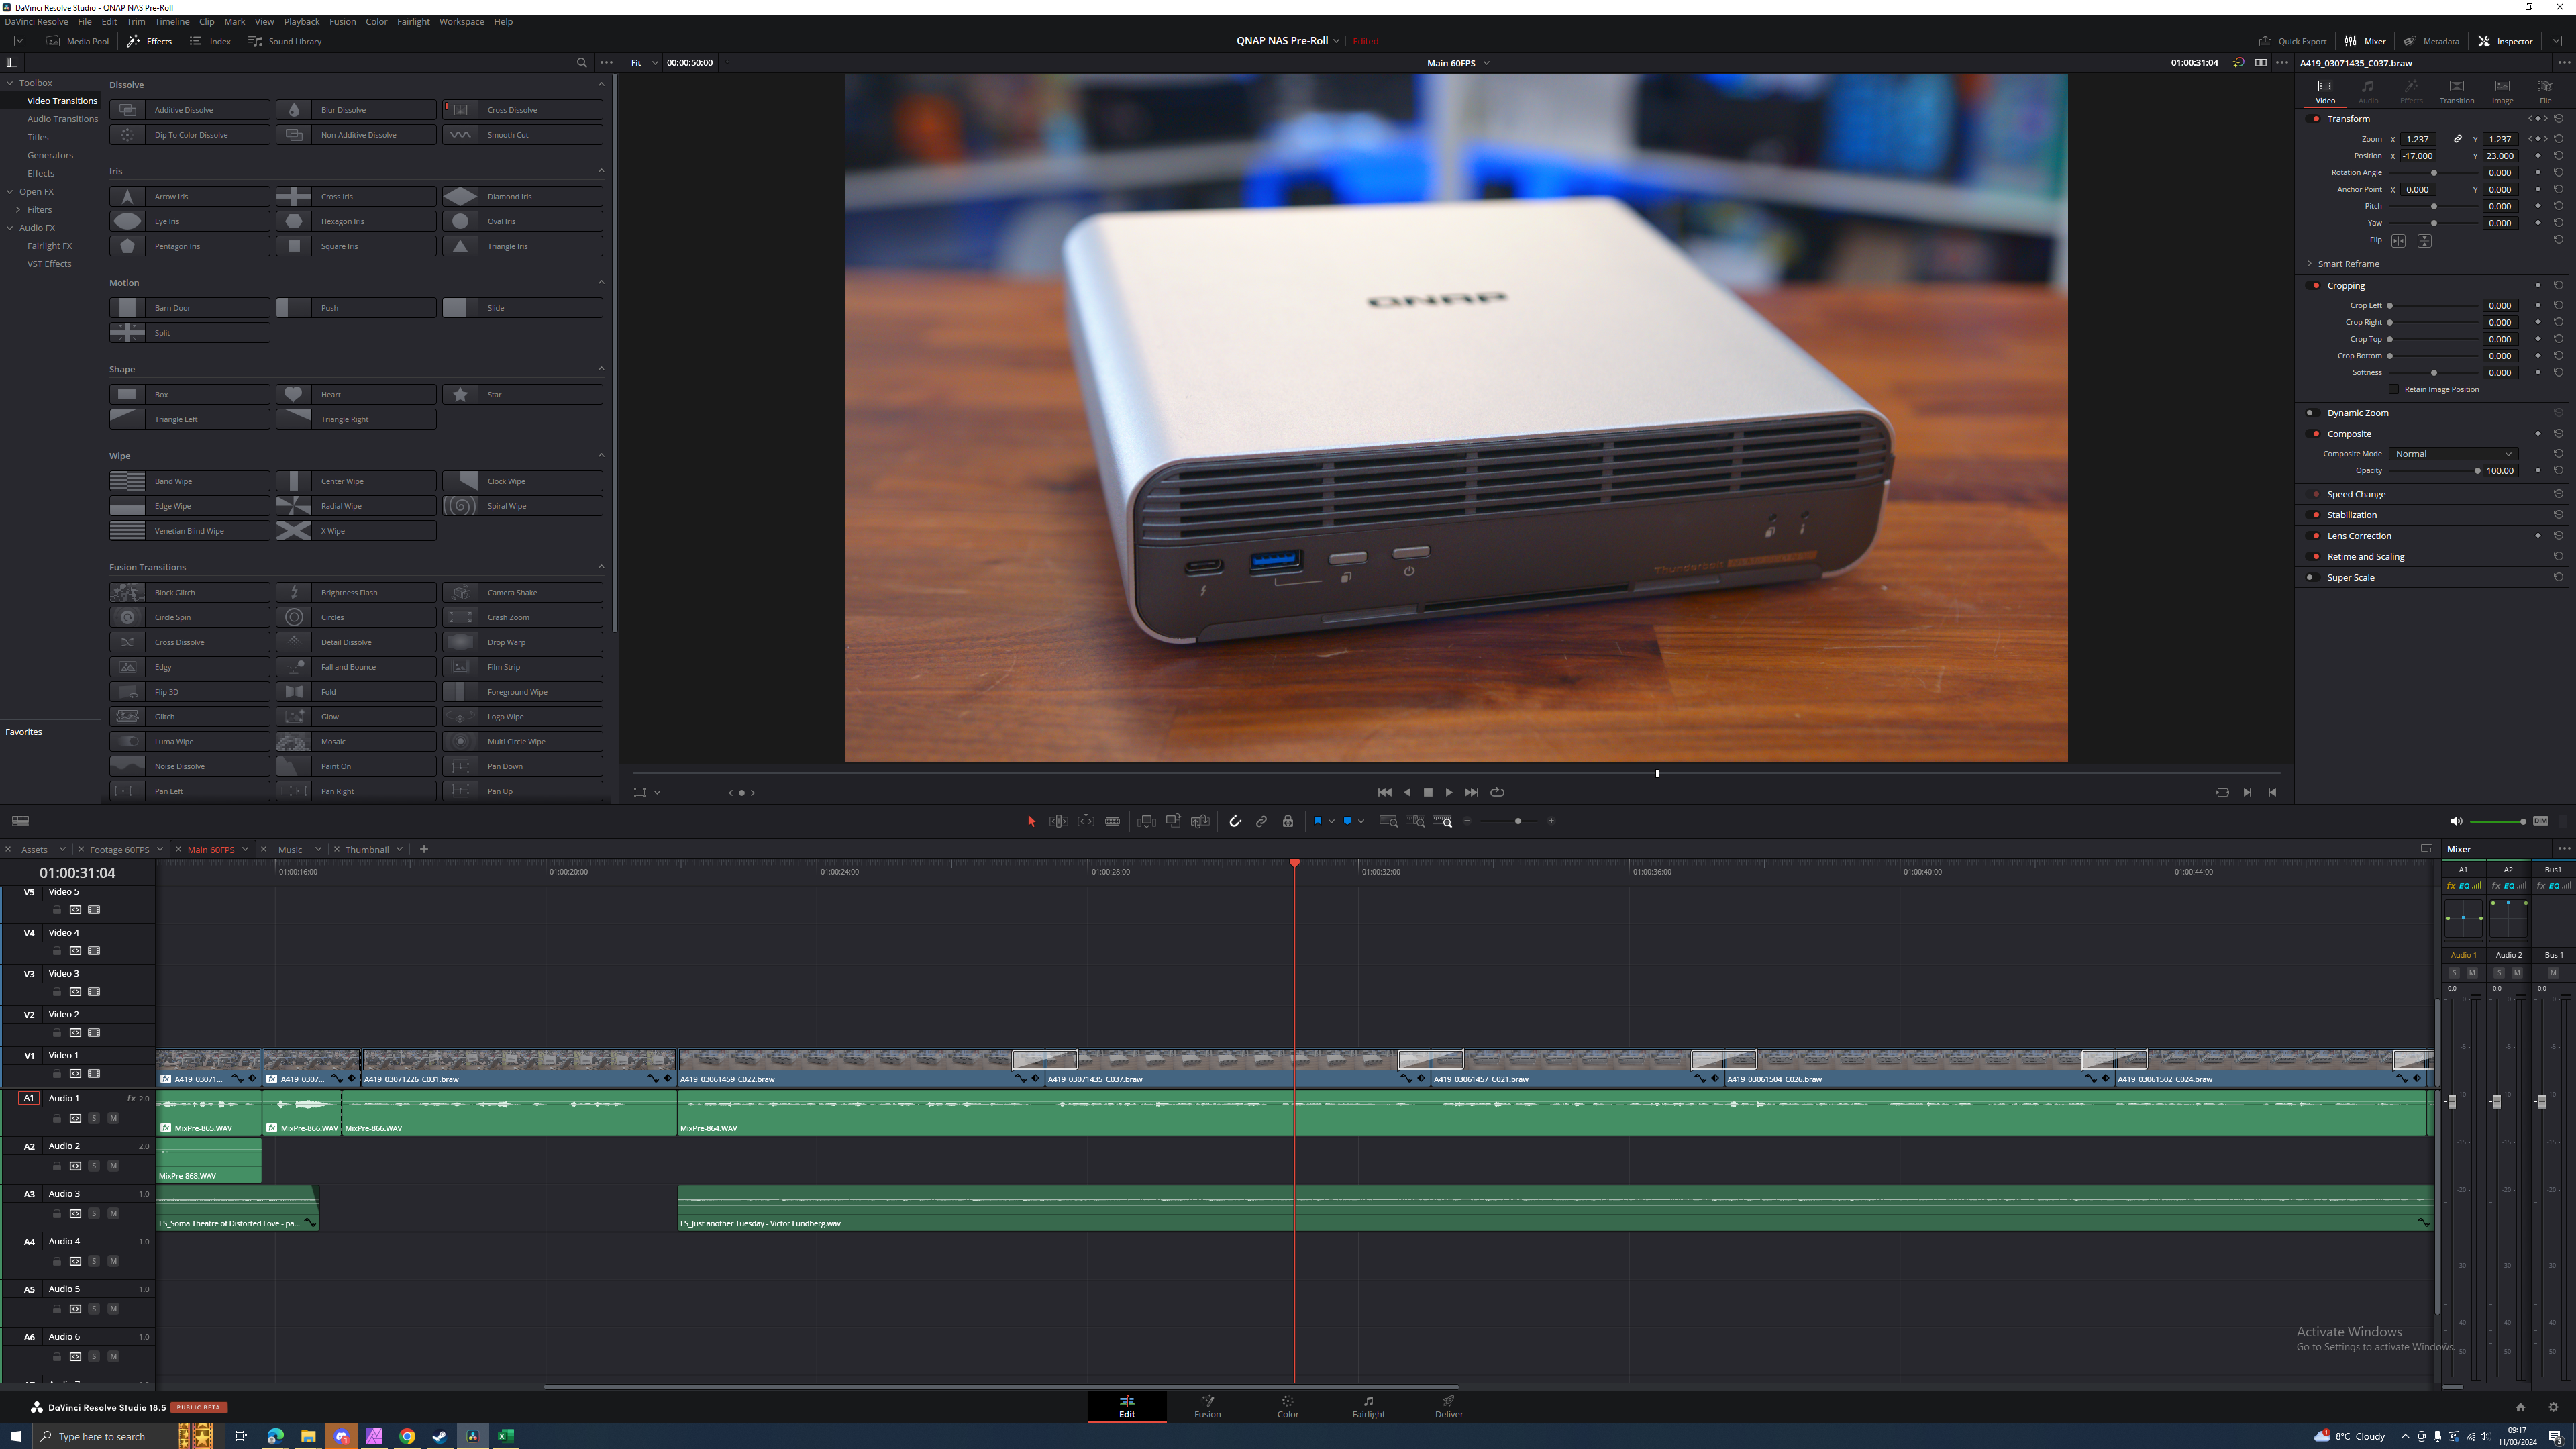2576x1449 pixels.
Task: Collapse the Fusion Transitions group
Action: (x=601, y=567)
